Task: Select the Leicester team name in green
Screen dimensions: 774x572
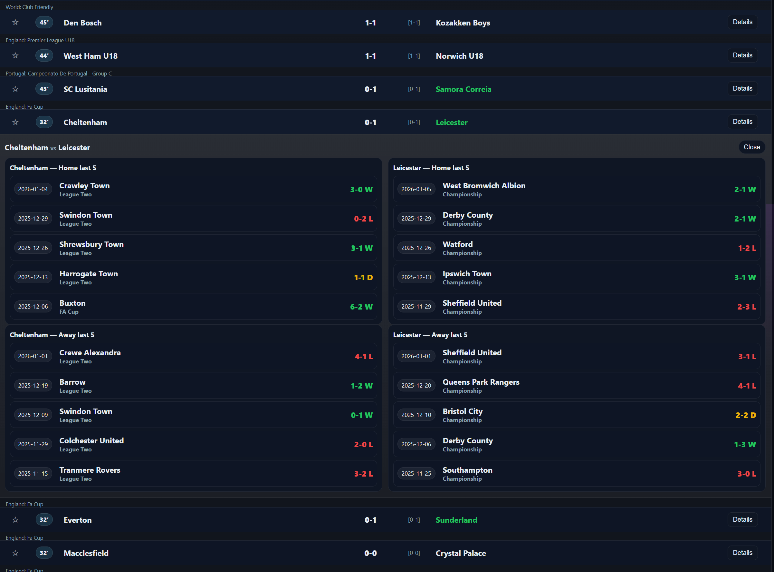Action: pos(451,123)
